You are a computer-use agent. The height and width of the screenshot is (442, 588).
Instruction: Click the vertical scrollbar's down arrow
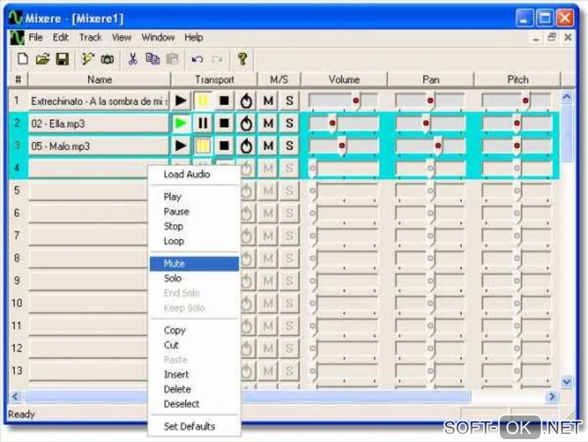pyautogui.click(x=567, y=382)
